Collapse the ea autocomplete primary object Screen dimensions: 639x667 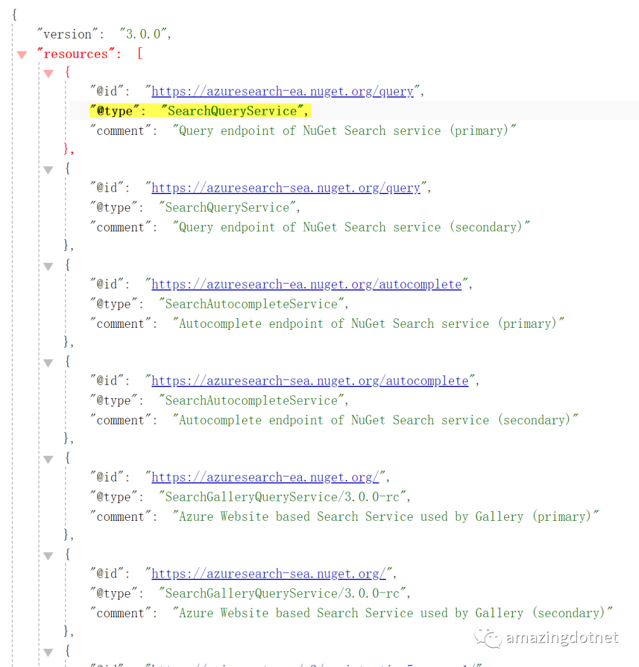pos(49,267)
